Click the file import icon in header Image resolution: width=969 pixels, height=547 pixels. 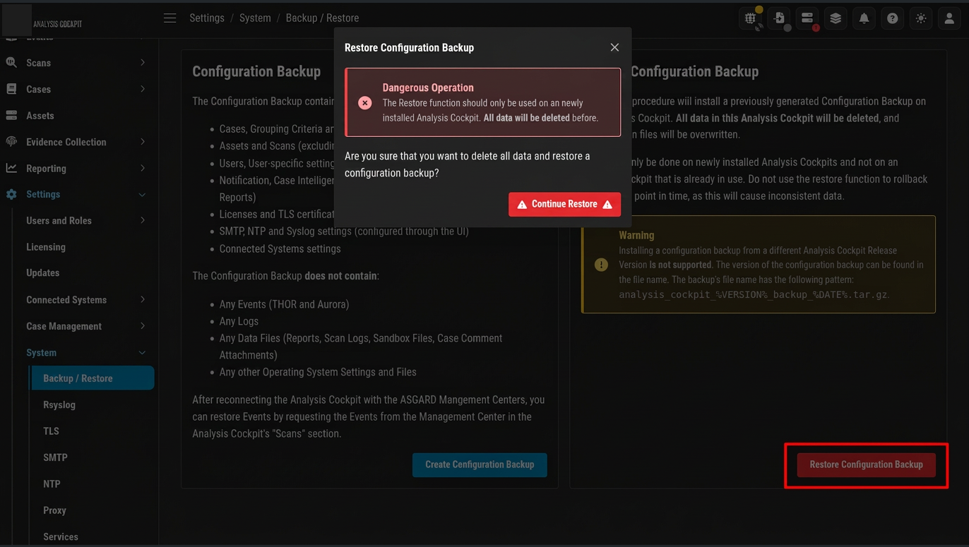tap(780, 18)
